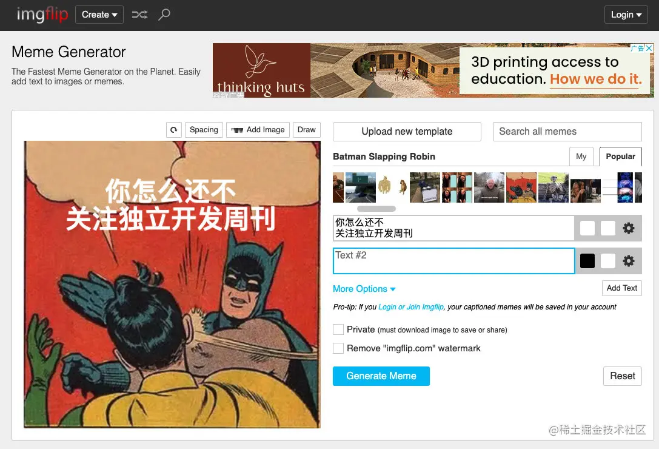This screenshot has height=449, width=659.
Task: Toggle the Private checkbox
Action: tap(338, 329)
